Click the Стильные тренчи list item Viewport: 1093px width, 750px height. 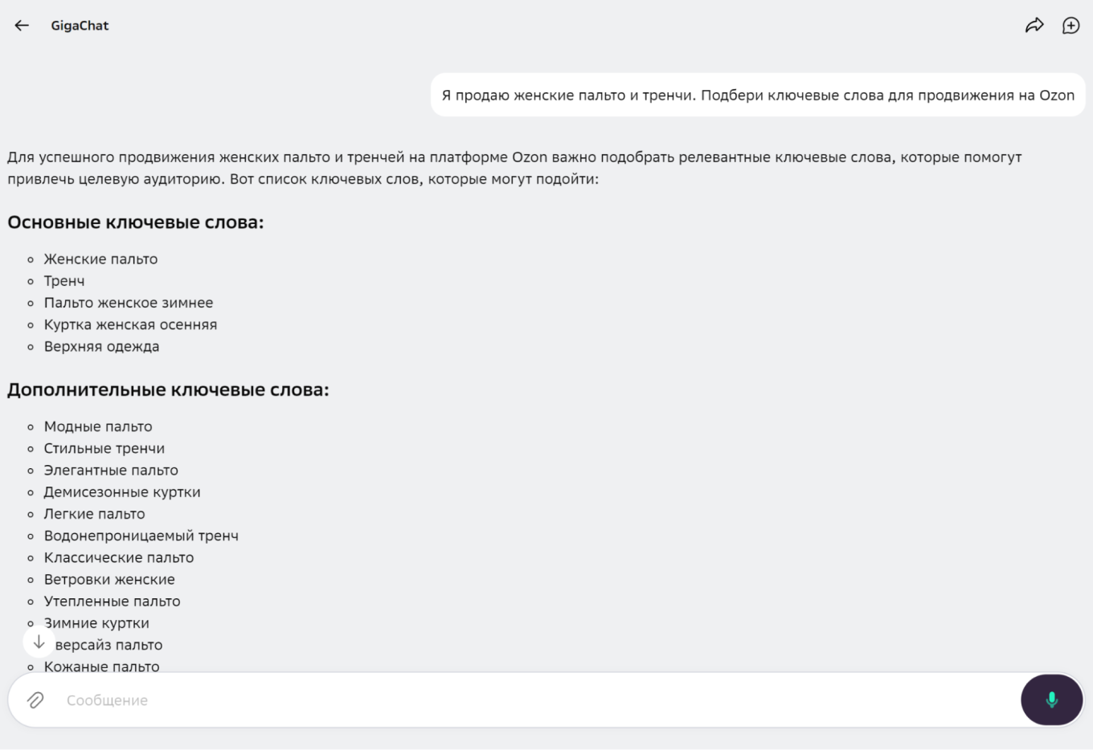point(104,449)
